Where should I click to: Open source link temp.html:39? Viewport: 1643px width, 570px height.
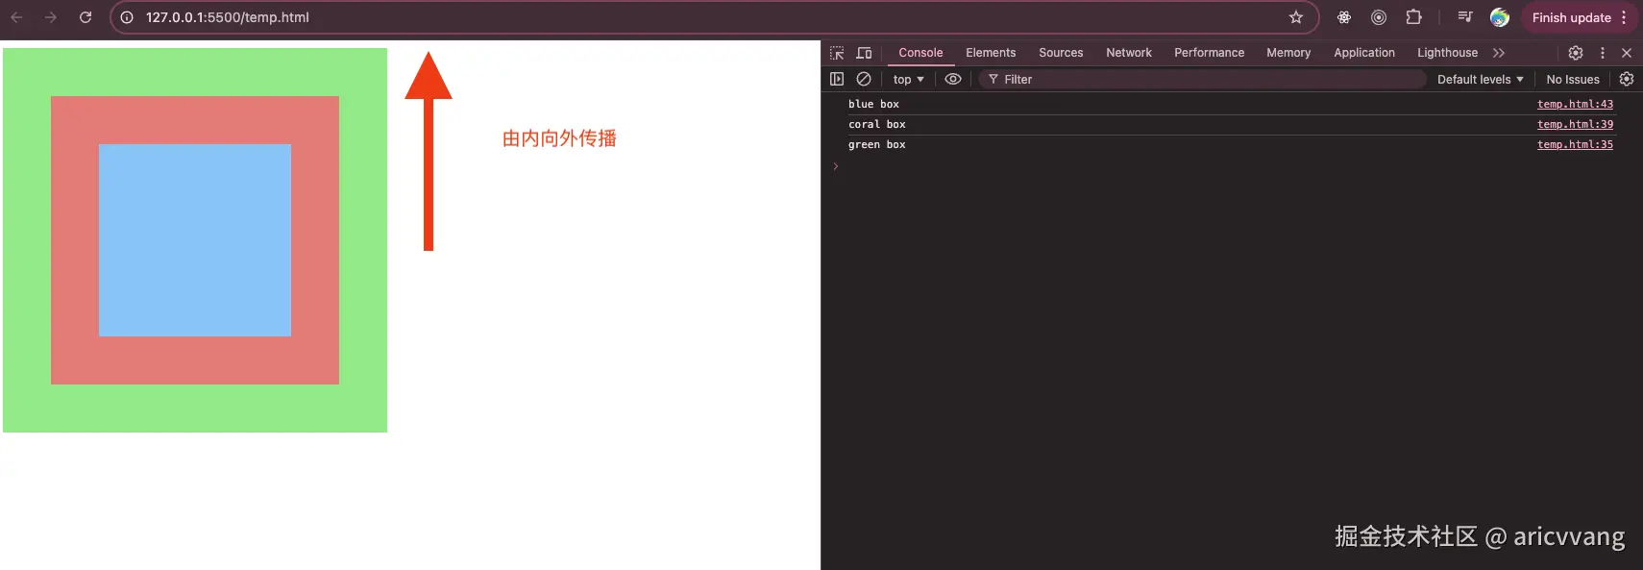click(x=1575, y=124)
